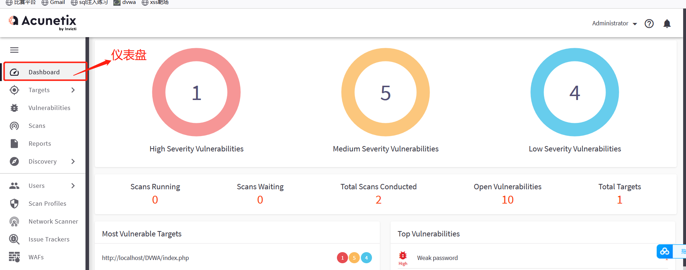Open the Administrator account dropdown
The image size is (686, 270).
[614, 24]
